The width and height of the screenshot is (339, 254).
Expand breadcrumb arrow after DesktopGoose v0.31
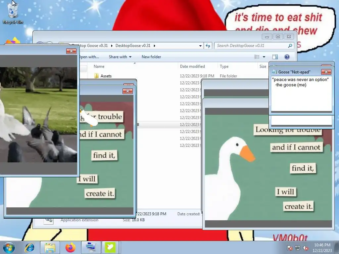tap(154, 46)
